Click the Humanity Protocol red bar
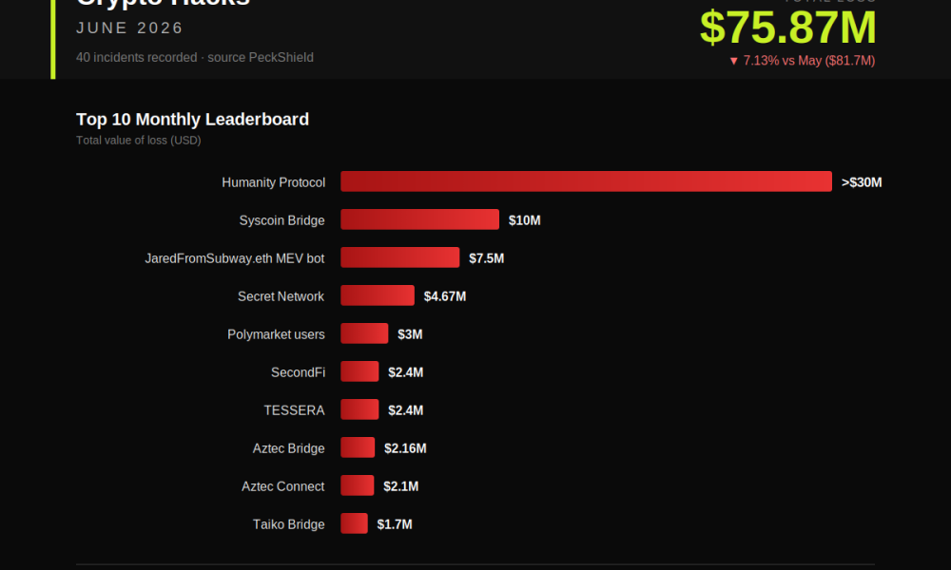951x570 pixels. coord(586,181)
